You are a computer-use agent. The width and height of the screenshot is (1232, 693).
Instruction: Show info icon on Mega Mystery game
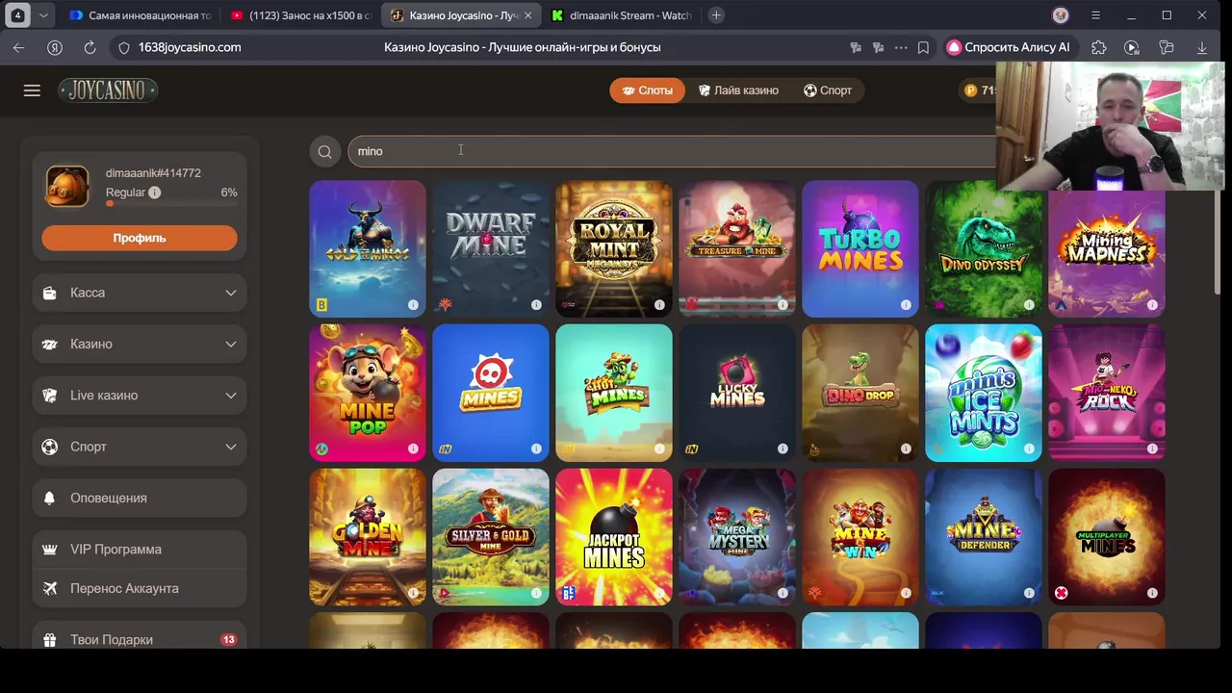coord(783,593)
